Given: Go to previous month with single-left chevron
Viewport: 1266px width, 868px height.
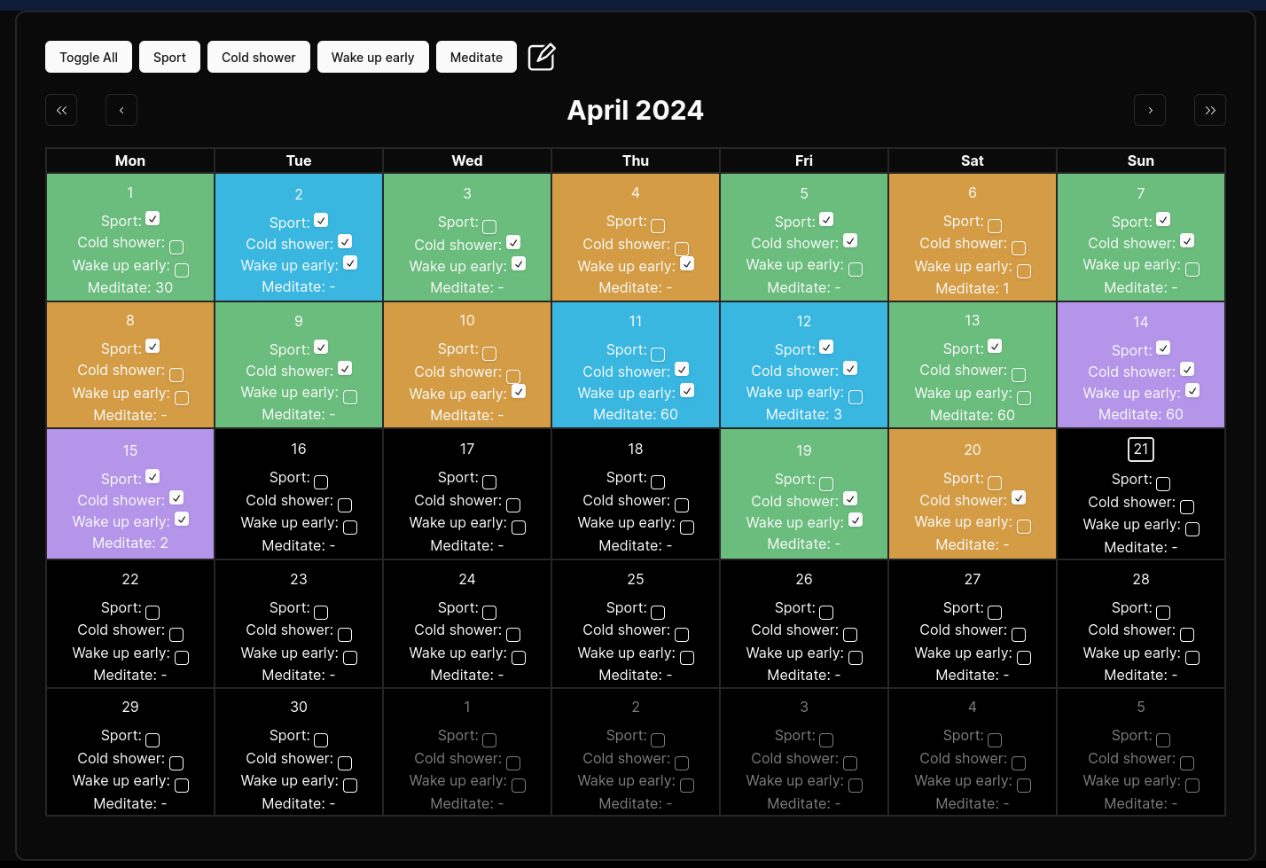Looking at the screenshot, I should pyautogui.click(x=121, y=110).
